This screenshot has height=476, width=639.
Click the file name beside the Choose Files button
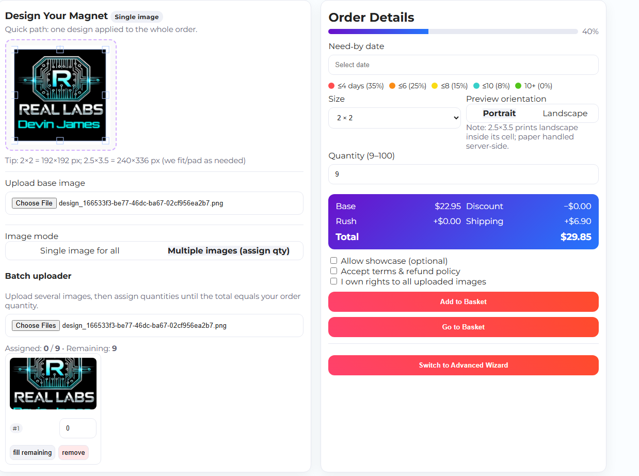click(x=145, y=326)
